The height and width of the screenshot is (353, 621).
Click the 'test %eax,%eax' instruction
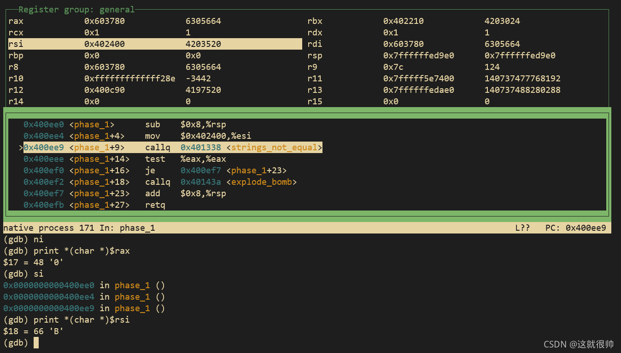186,159
